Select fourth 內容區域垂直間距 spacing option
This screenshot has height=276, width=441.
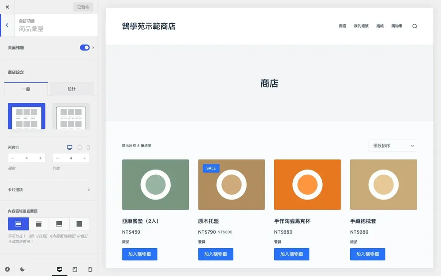79,224
